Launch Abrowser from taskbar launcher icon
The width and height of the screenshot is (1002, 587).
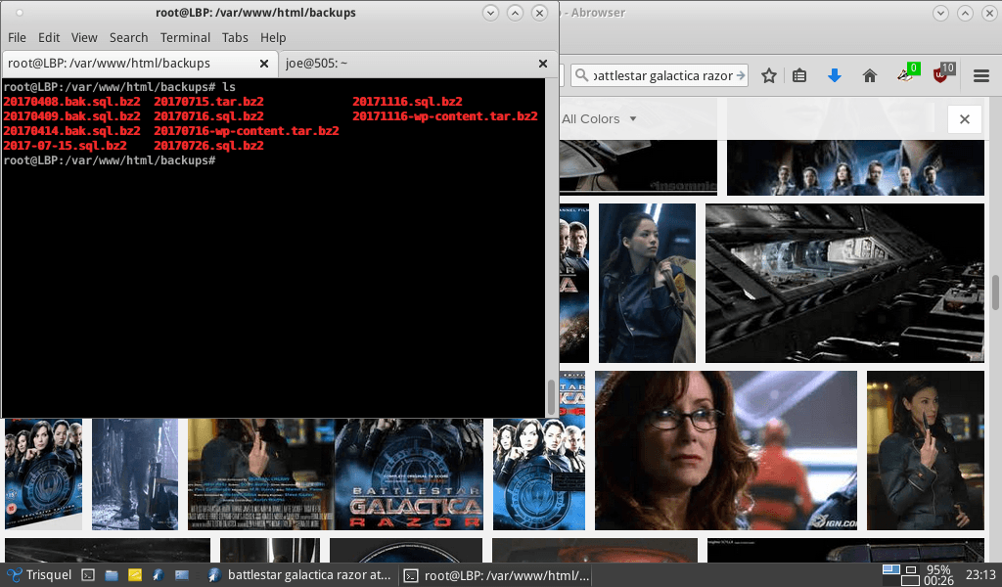click(158, 575)
